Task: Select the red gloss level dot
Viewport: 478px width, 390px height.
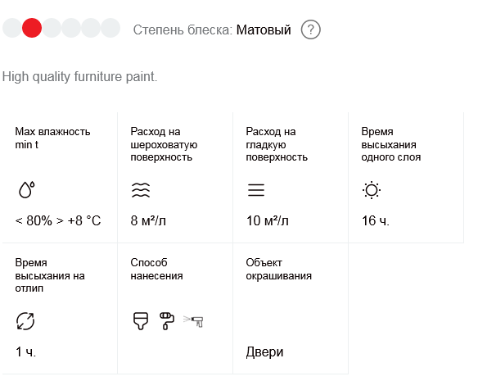Action: (32, 28)
